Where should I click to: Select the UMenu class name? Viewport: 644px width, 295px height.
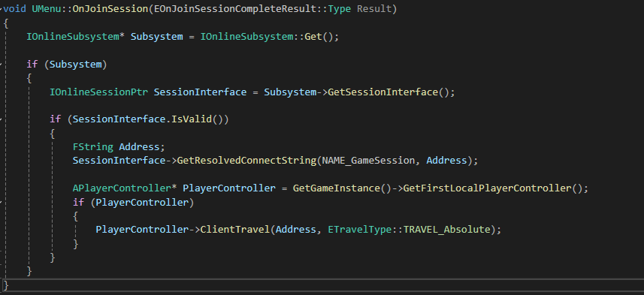click(x=47, y=8)
